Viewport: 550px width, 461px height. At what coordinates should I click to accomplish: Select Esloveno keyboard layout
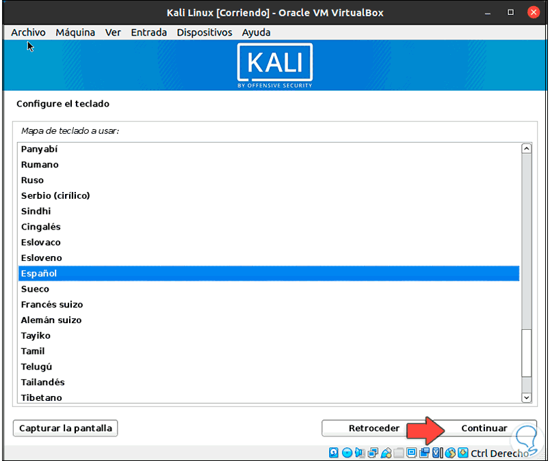(x=269, y=258)
